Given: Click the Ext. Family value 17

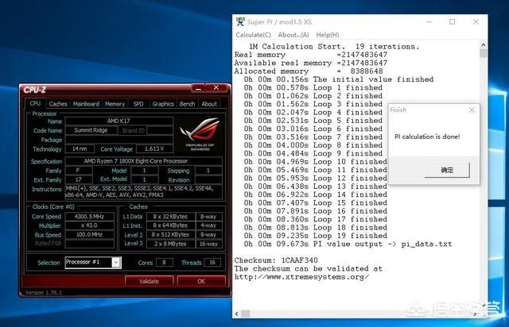Looking at the screenshot, I should click(79, 179).
